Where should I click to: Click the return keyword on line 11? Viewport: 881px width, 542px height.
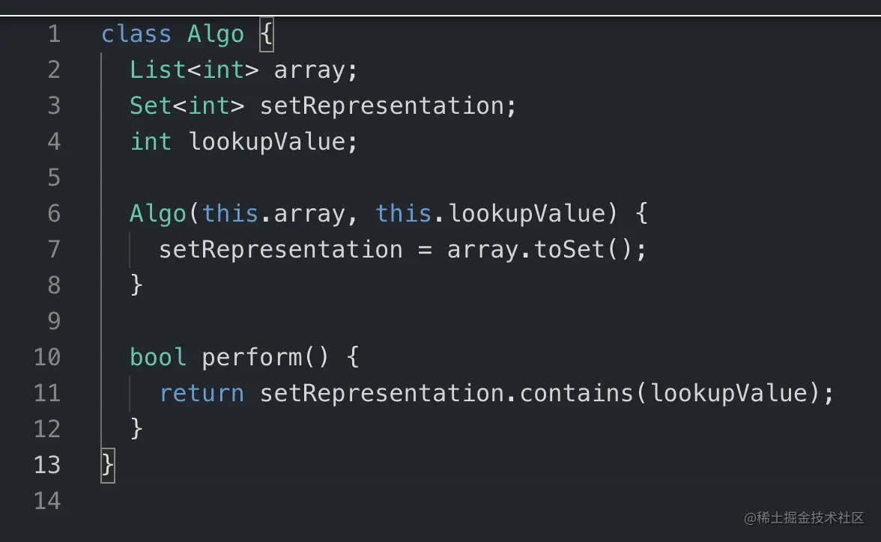click(202, 393)
